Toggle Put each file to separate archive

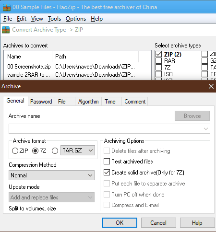[107, 184]
